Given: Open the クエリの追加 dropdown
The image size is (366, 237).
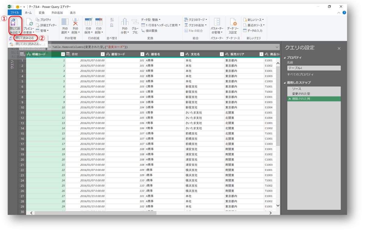Looking at the screenshot, I should (x=196, y=25).
